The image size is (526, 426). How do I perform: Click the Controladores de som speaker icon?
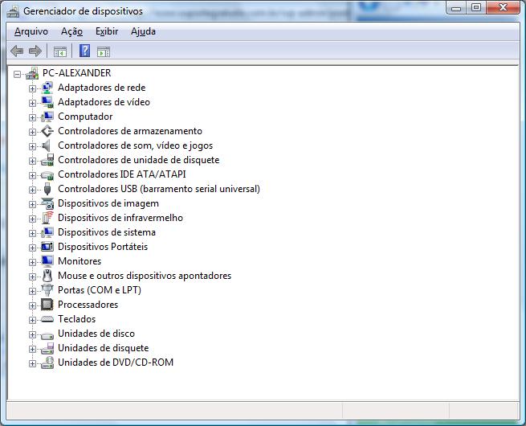[x=47, y=145]
